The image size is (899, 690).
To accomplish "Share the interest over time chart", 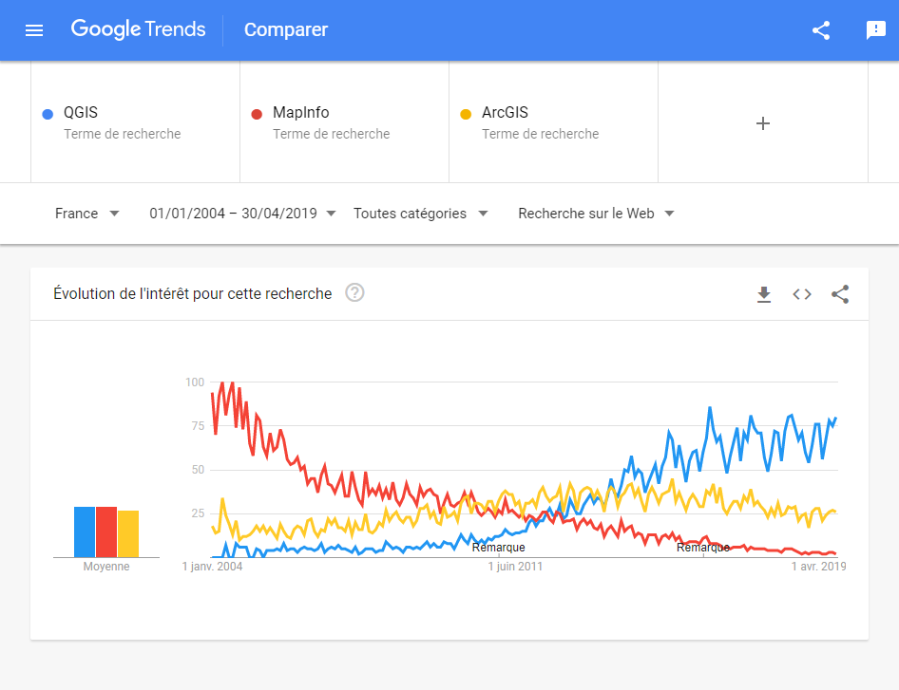I will point(840,294).
